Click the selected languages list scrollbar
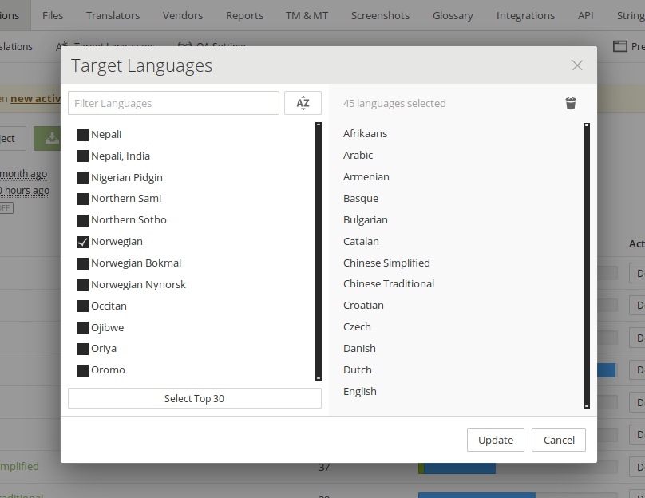 [587, 266]
